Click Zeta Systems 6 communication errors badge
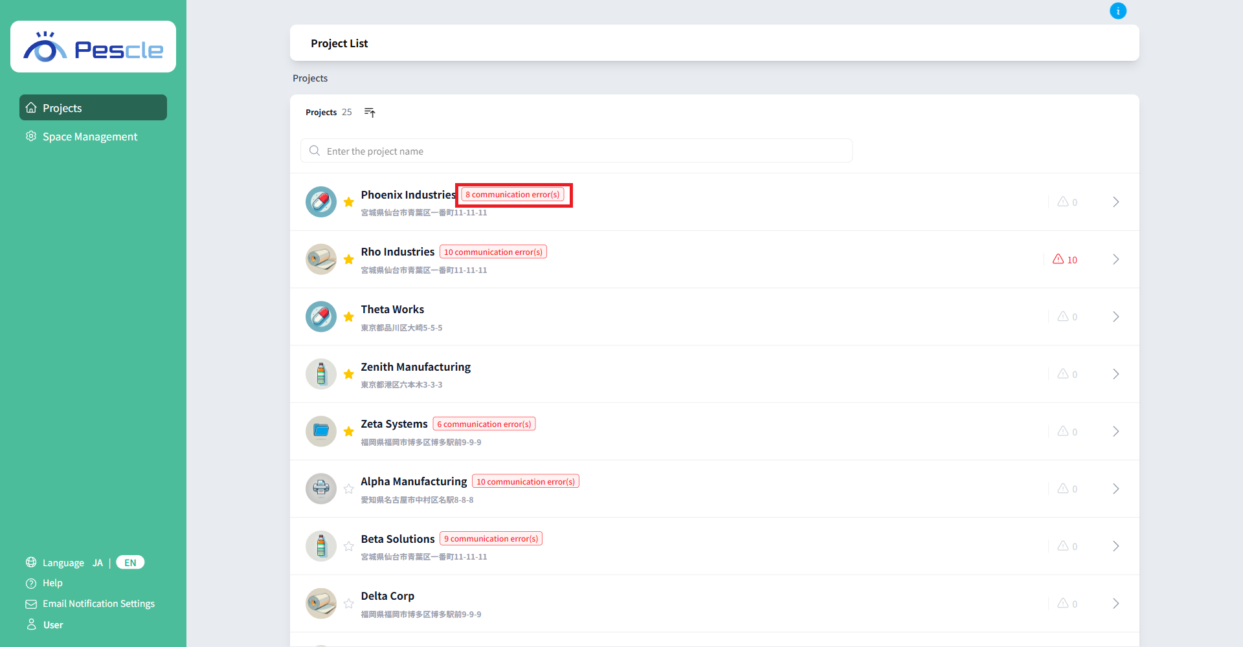 pos(484,424)
